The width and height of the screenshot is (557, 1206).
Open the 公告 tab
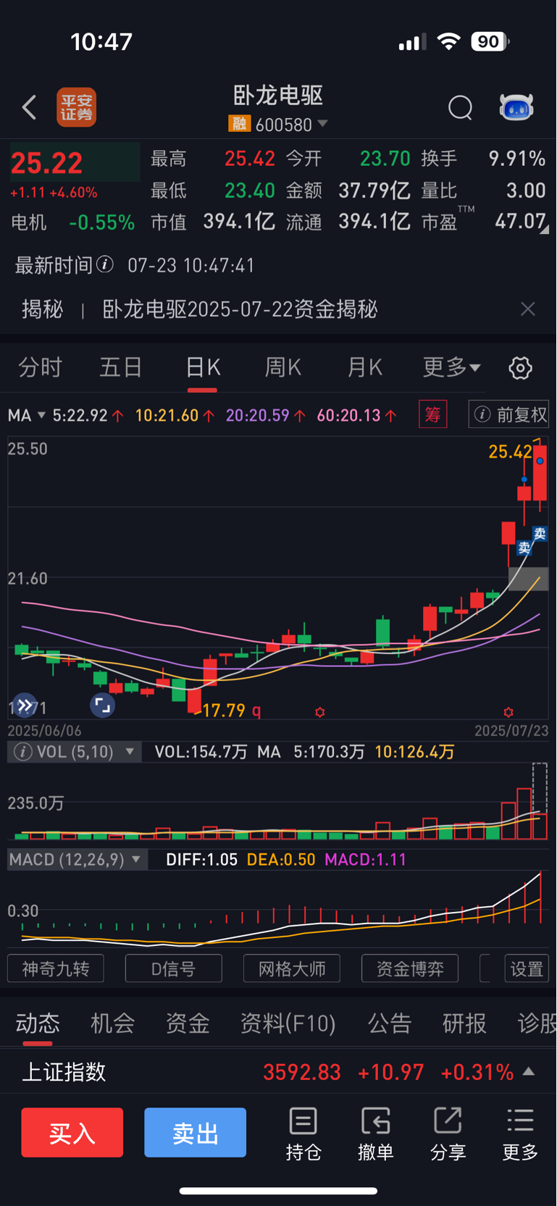pyautogui.click(x=390, y=1023)
